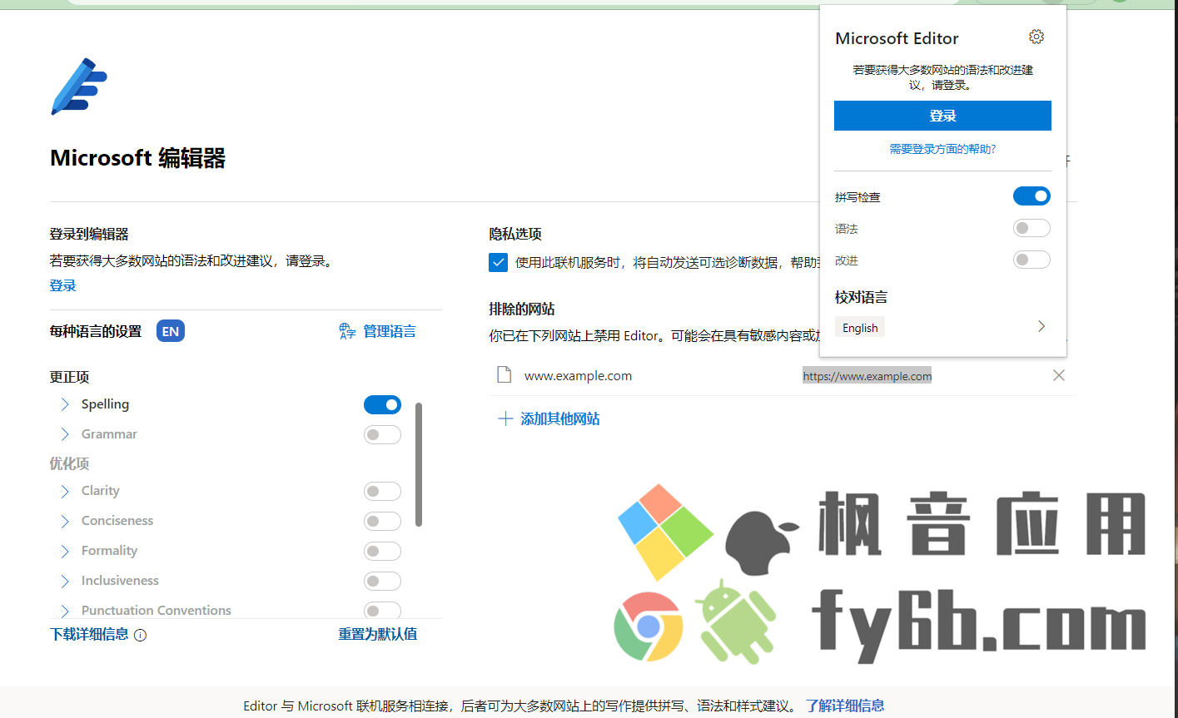Click the Inclusiveness label
The height and width of the screenshot is (718, 1178).
[x=120, y=581]
